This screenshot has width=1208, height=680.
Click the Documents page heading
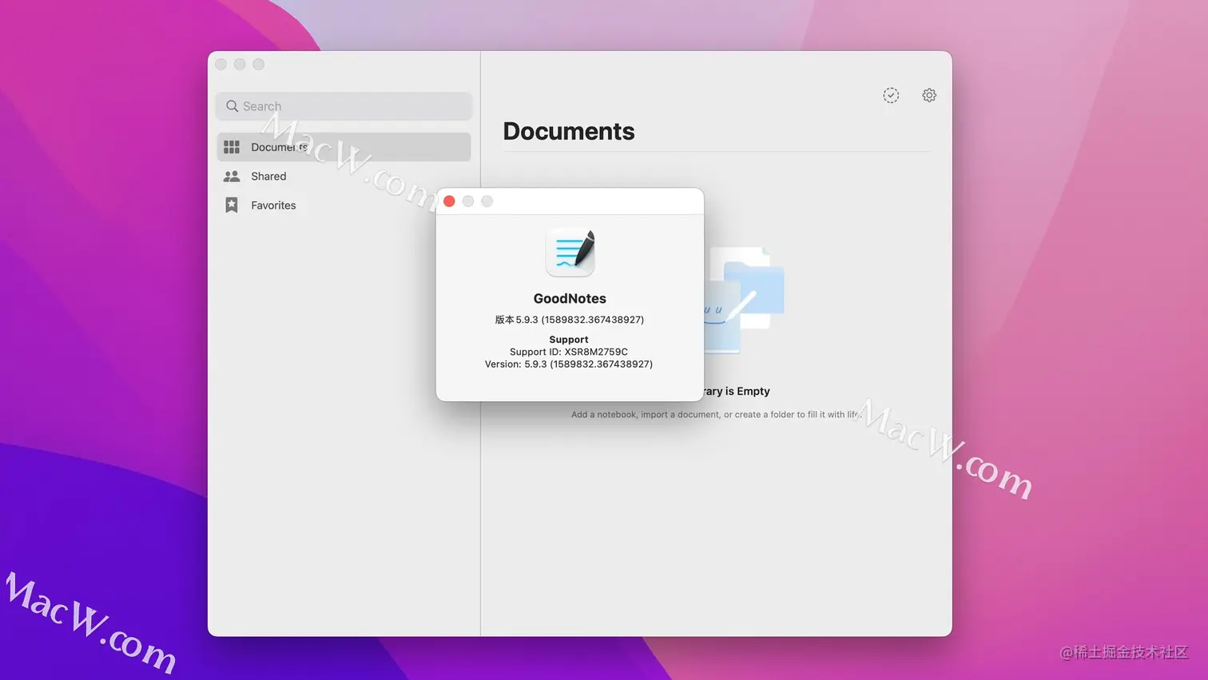[569, 131]
